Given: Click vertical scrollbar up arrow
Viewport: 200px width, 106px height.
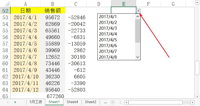Looking at the screenshot, I should point(197,3).
